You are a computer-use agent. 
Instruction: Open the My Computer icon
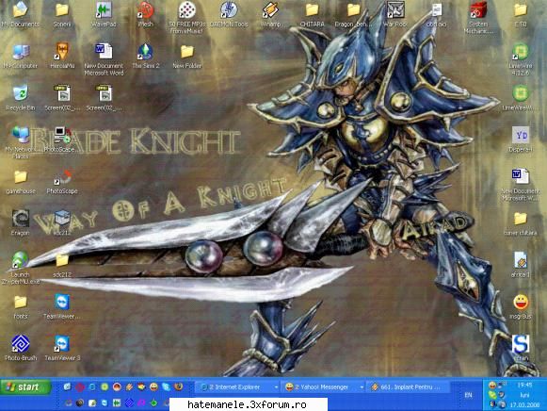point(20,56)
